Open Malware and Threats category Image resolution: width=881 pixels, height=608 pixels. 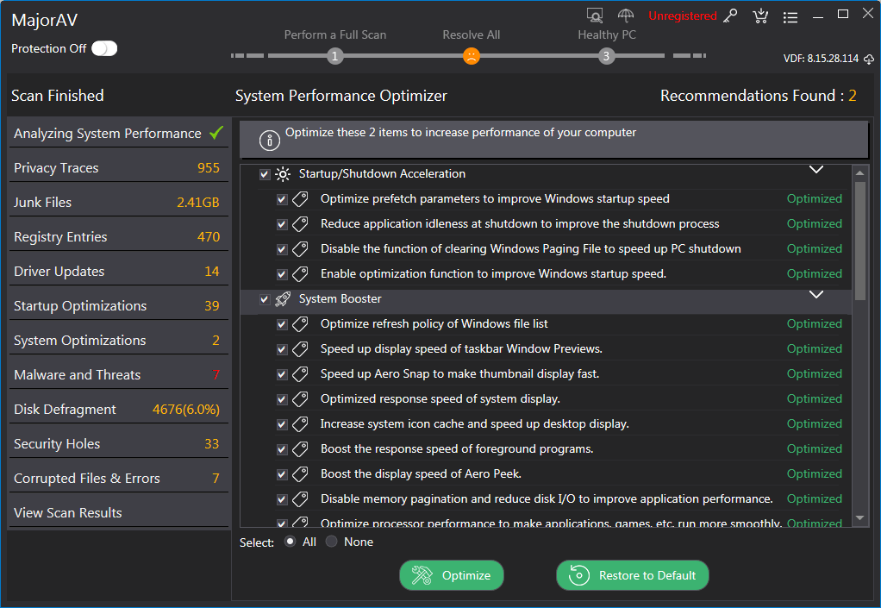[117, 375]
